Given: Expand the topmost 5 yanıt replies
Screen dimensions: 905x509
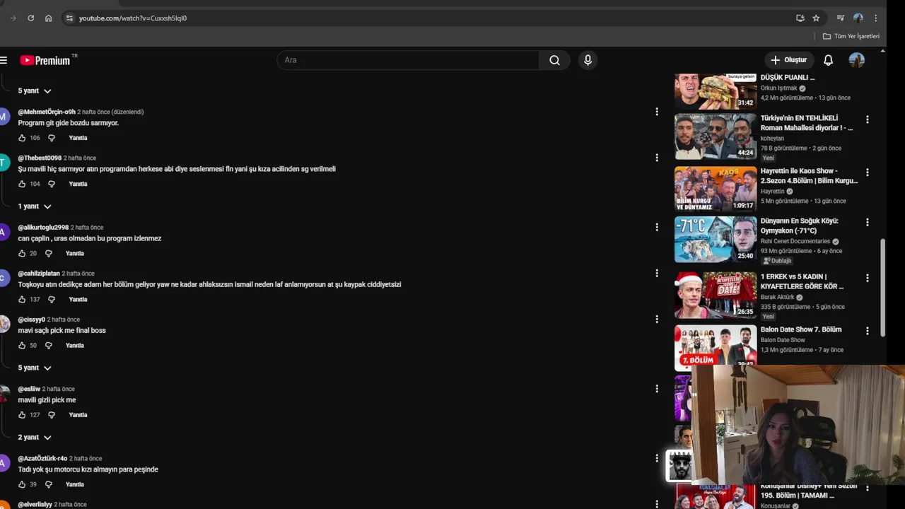Looking at the screenshot, I should 35,90.
